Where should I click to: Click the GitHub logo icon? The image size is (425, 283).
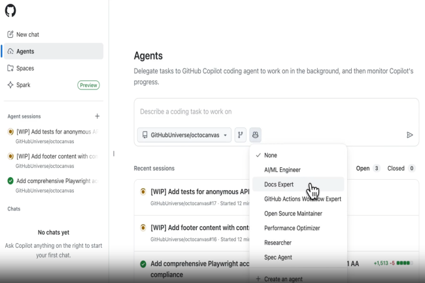pos(10,11)
